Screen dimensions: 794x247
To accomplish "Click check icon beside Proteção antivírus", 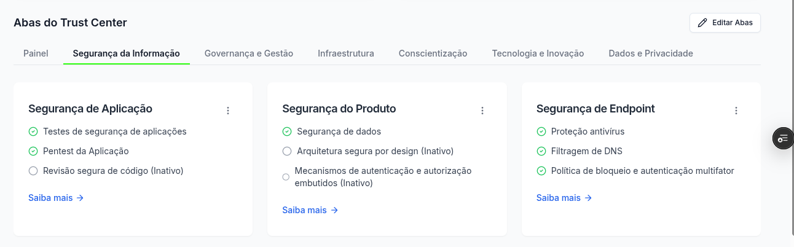I will (x=541, y=131).
